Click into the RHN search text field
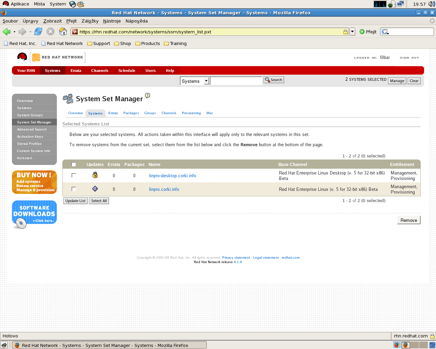The height and width of the screenshot is (349, 436). pyautogui.click(x=236, y=81)
